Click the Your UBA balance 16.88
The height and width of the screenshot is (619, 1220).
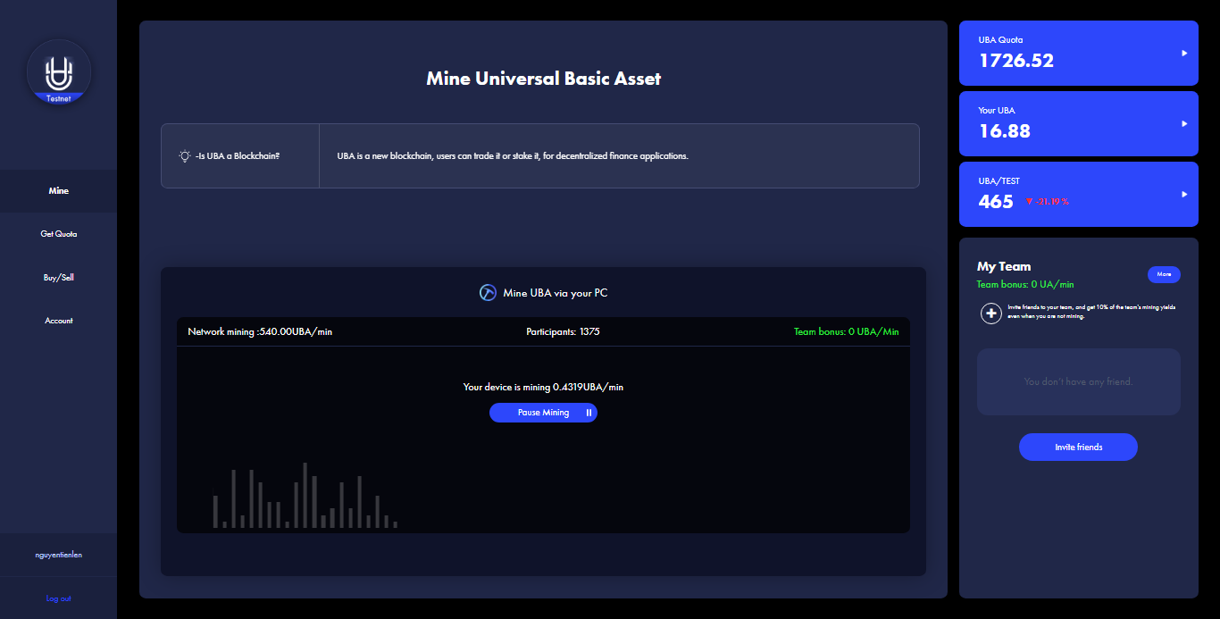[1005, 131]
